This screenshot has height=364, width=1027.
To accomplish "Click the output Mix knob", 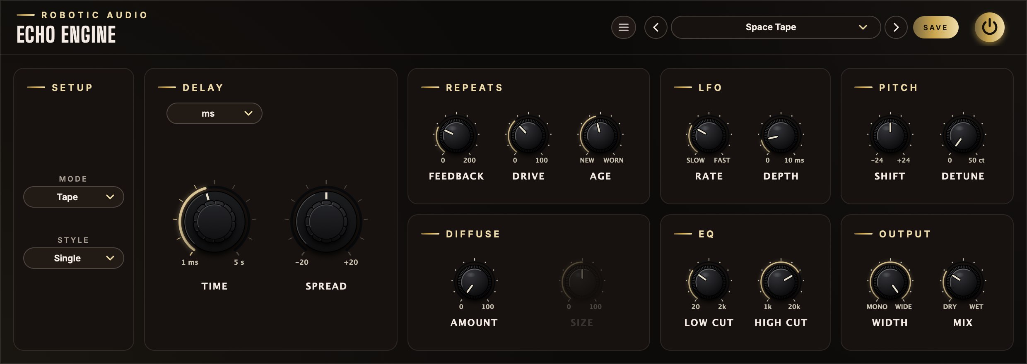I will [963, 281].
